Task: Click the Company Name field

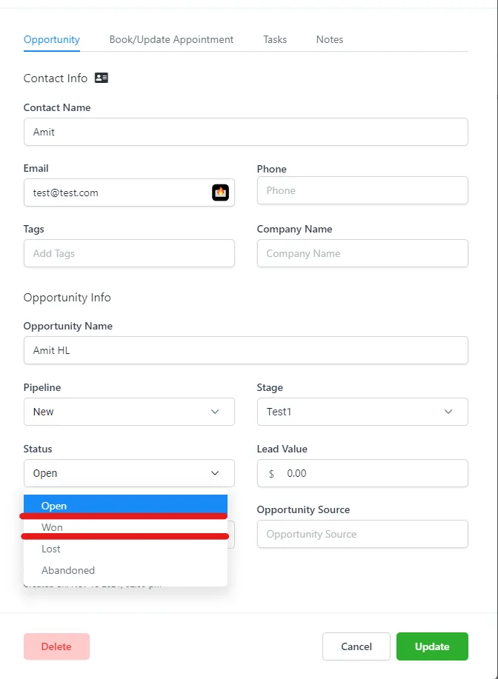Action: point(362,253)
